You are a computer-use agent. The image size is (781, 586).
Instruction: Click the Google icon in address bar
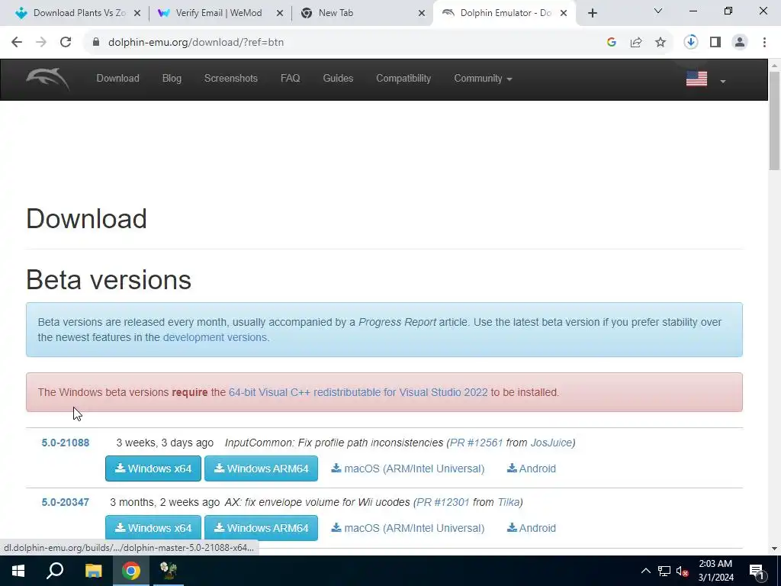612,43
